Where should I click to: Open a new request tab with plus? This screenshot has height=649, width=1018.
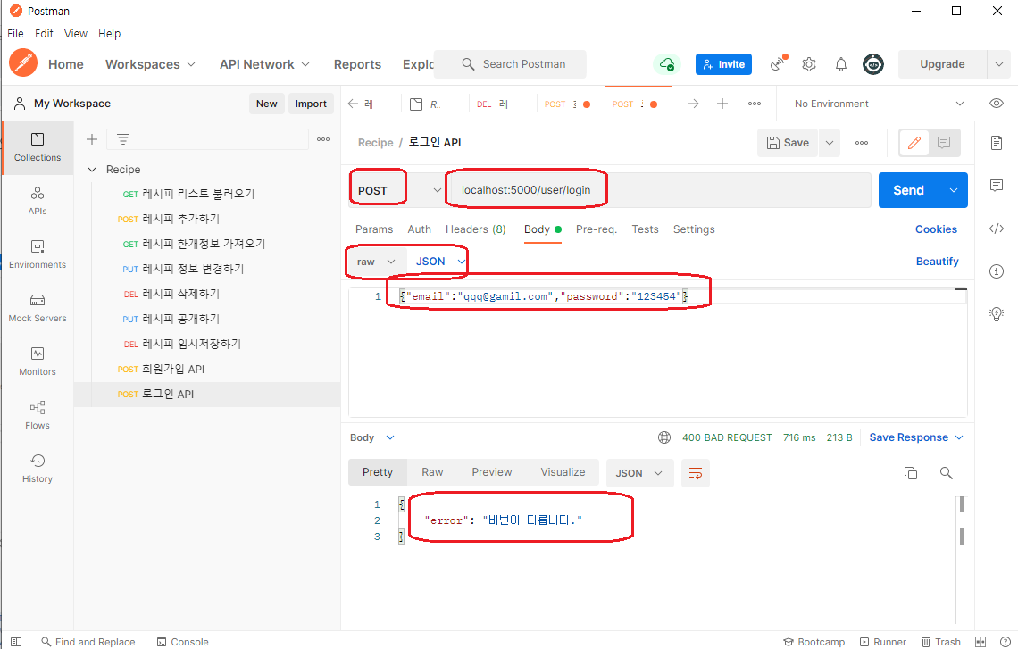click(722, 104)
